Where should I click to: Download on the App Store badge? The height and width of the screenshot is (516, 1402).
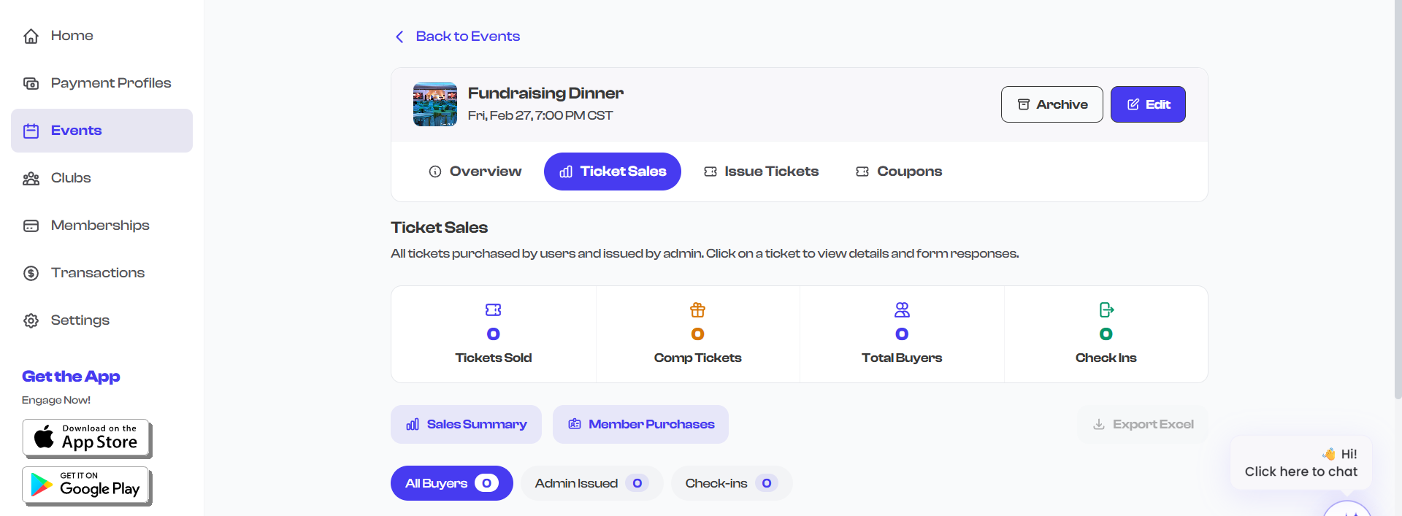[87, 439]
